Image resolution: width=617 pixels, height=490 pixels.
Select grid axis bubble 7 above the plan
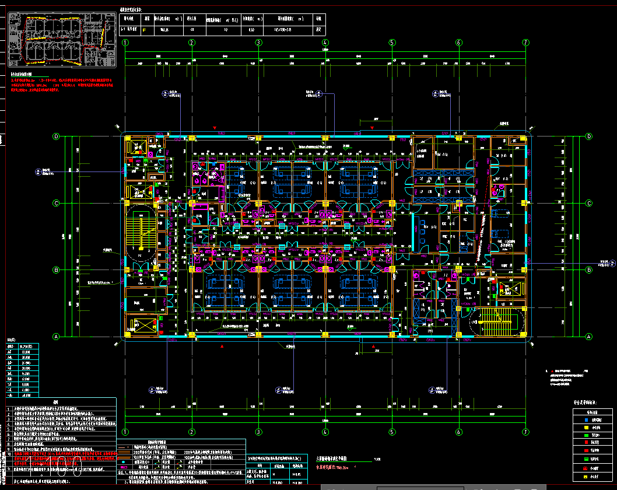pos(526,43)
